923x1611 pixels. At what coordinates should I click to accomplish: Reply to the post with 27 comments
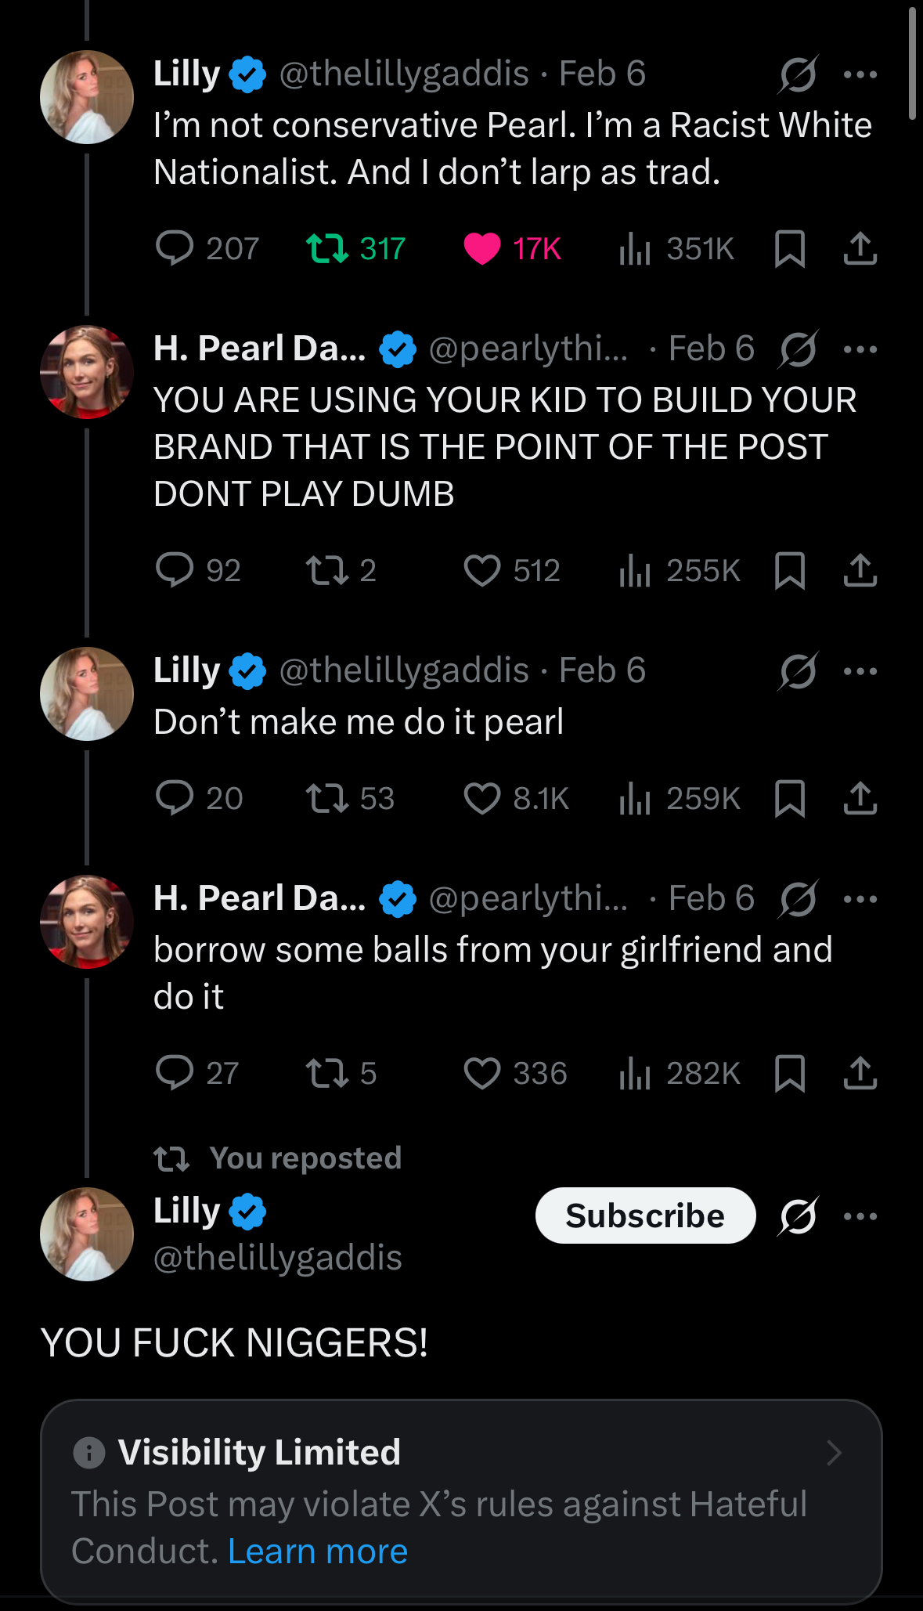pos(174,1072)
